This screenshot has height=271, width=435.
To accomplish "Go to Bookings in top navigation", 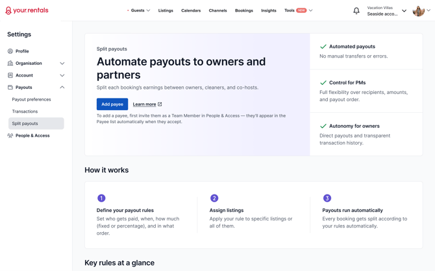I will pos(244,10).
